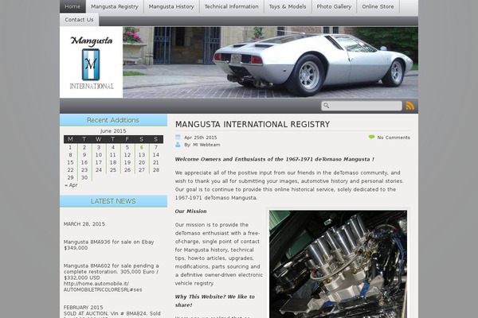The width and height of the screenshot is (478, 318).
Task: Click the MARCH 28, 2015 news date
Action: [x=84, y=224]
